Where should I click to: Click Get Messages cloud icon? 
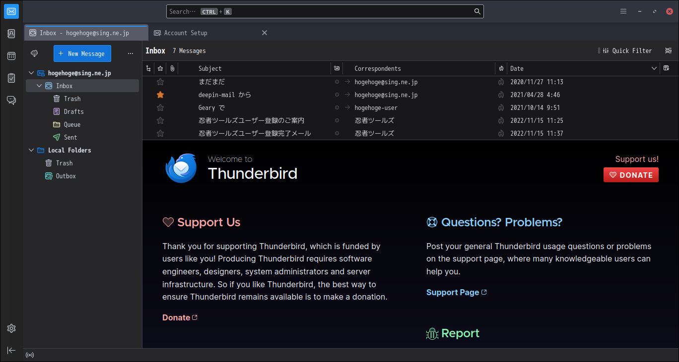[34, 53]
